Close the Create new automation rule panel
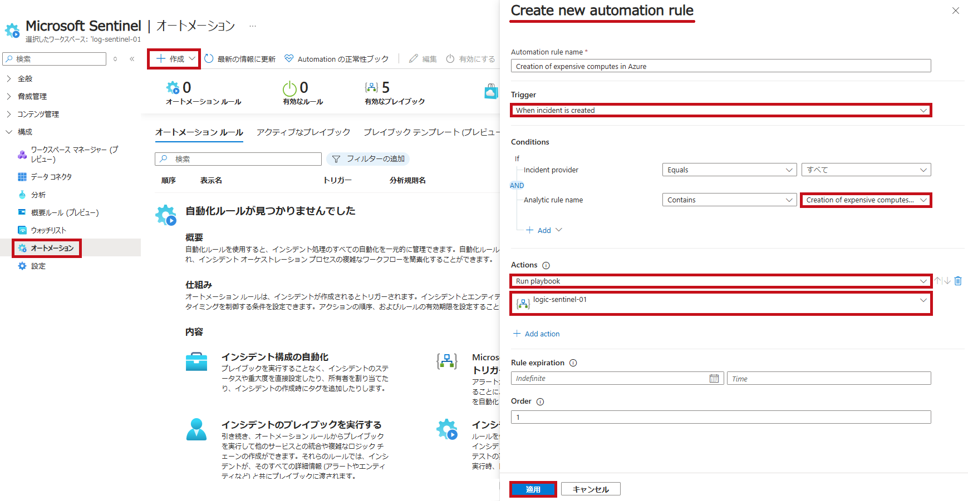 [956, 11]
